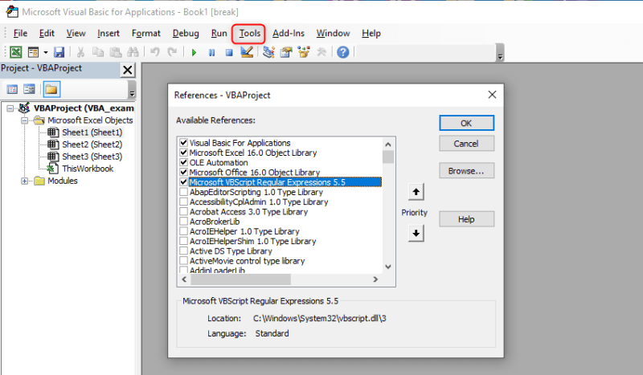Click the Reset stop icon
Viewport: 643px width, 375px height.
(x=229, y=52)
